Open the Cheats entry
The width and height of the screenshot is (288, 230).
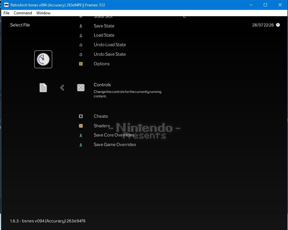(101, 116)
